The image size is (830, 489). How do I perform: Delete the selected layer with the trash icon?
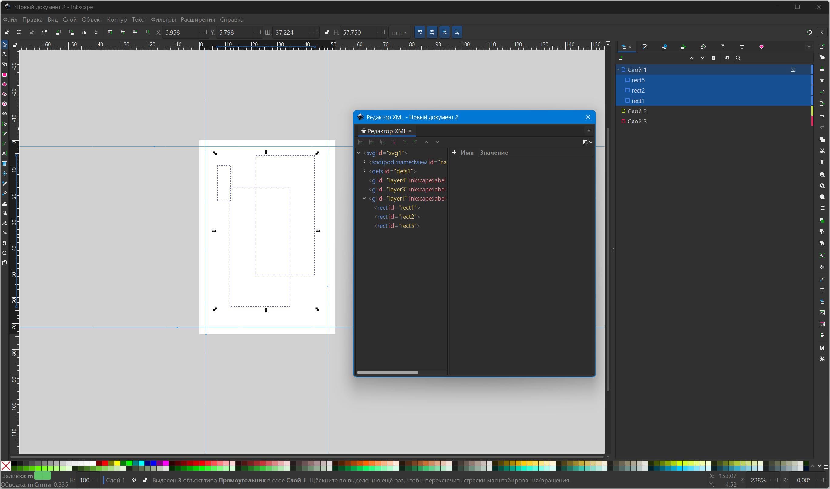coord(714,58)
